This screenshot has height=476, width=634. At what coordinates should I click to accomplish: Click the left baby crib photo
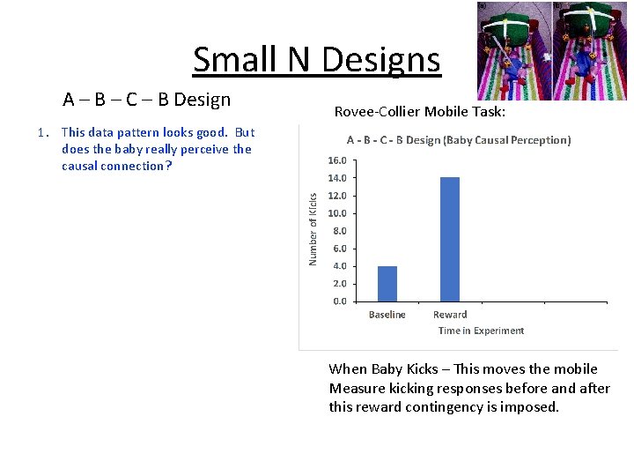pyautogui.click(x=514, y=51)
